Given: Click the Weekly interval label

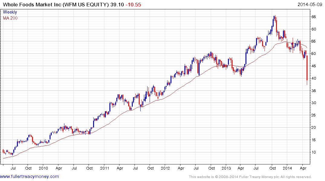Looking at the screenshot, I should 10,12.
